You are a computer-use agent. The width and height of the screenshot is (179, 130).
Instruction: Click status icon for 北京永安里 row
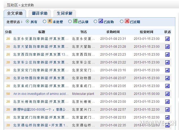[167, 39]
